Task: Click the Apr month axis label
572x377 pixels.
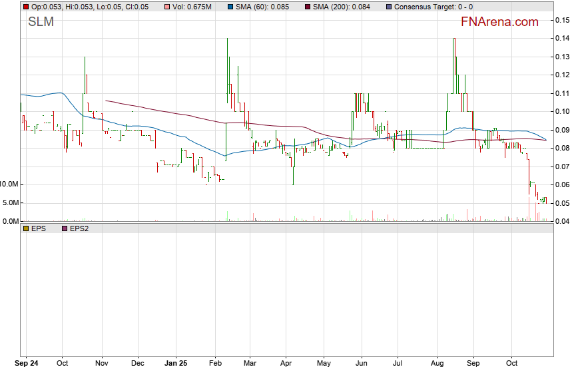Action: point(286,364)
